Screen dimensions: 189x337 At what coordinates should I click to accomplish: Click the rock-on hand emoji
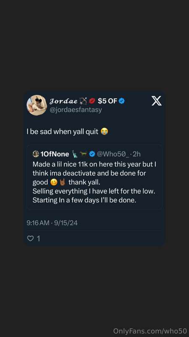tap(62, 182)
